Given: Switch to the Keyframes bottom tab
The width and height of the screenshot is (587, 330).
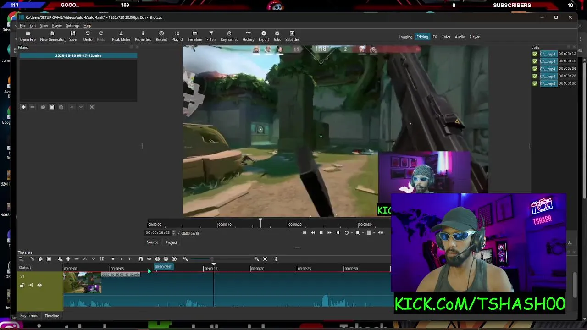Looking at the screenshot, I should 29,316.
